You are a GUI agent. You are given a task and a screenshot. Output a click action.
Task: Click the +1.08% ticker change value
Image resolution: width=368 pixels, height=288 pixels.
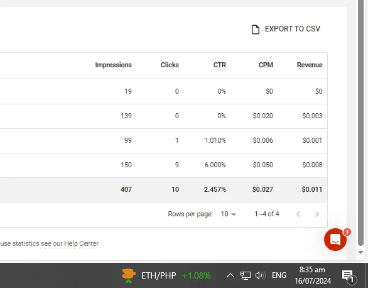point(197,275)
